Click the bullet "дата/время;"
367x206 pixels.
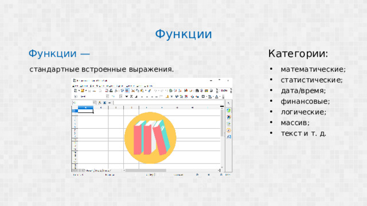click(303, 90)
